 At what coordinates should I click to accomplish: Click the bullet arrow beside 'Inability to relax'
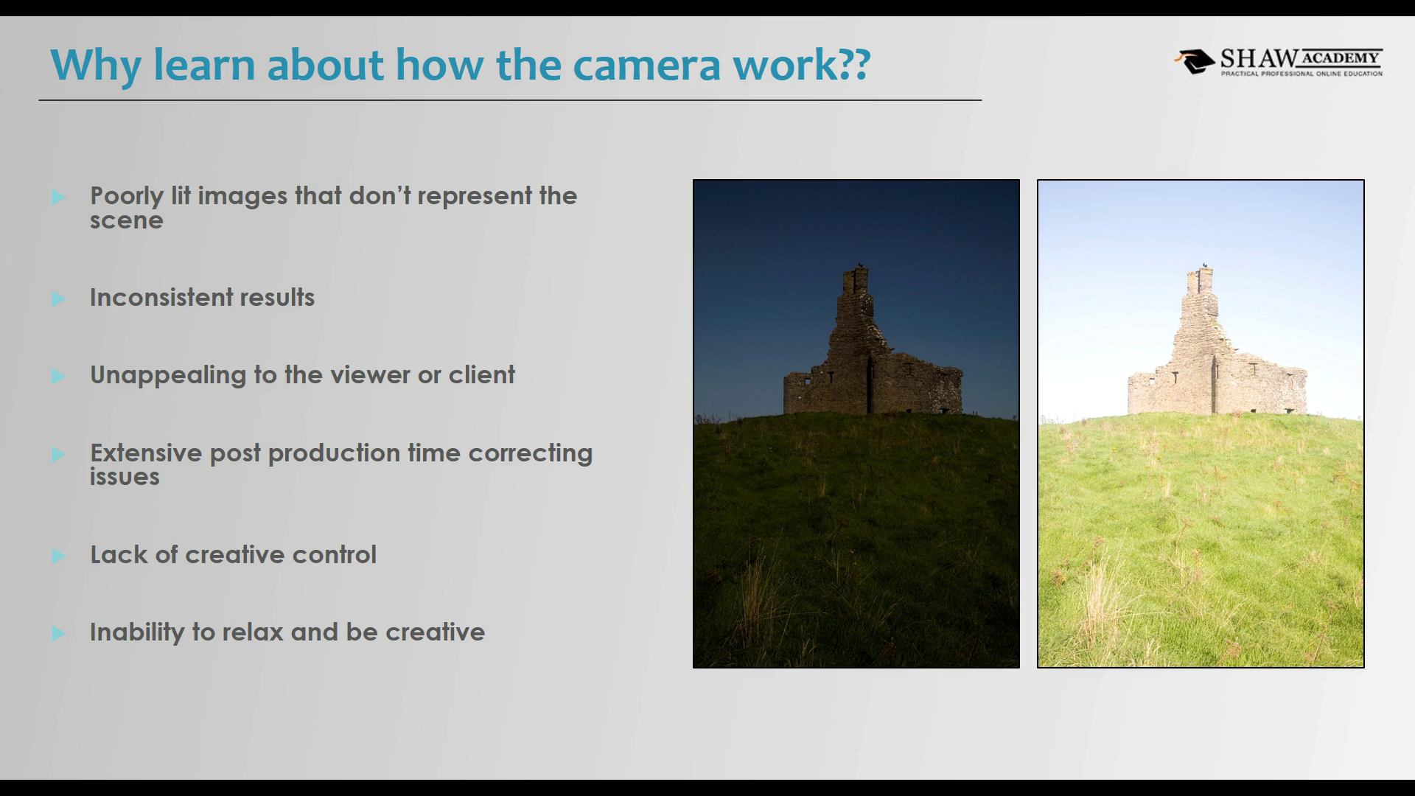[59, 633]
